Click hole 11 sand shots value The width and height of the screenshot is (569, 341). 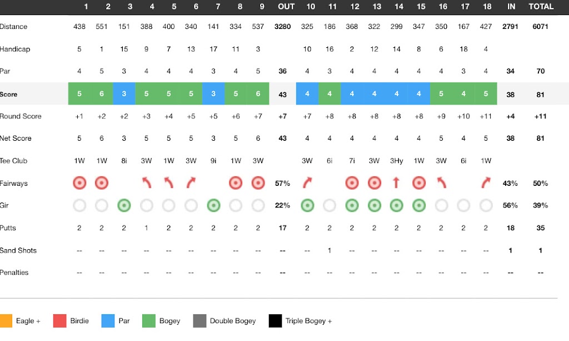click(x=330, y=250)
